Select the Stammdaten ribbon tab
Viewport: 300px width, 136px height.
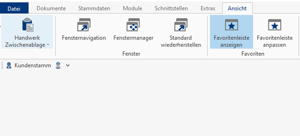click(94, 8)
